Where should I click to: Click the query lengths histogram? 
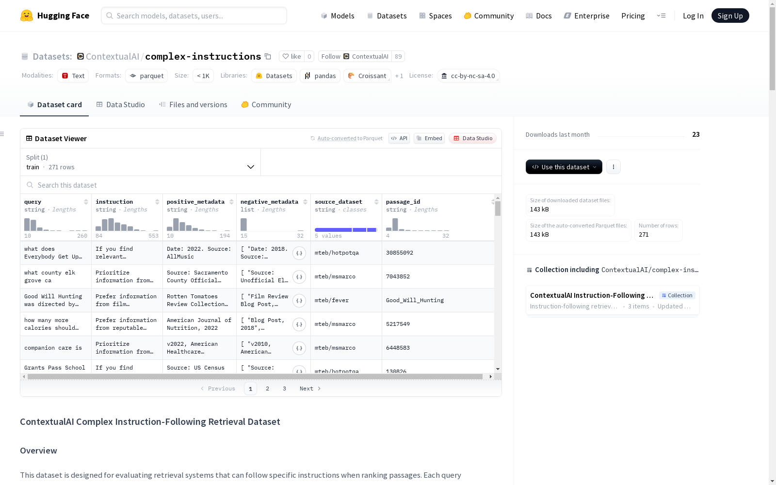pyautogui.click(x=56, y=224)
